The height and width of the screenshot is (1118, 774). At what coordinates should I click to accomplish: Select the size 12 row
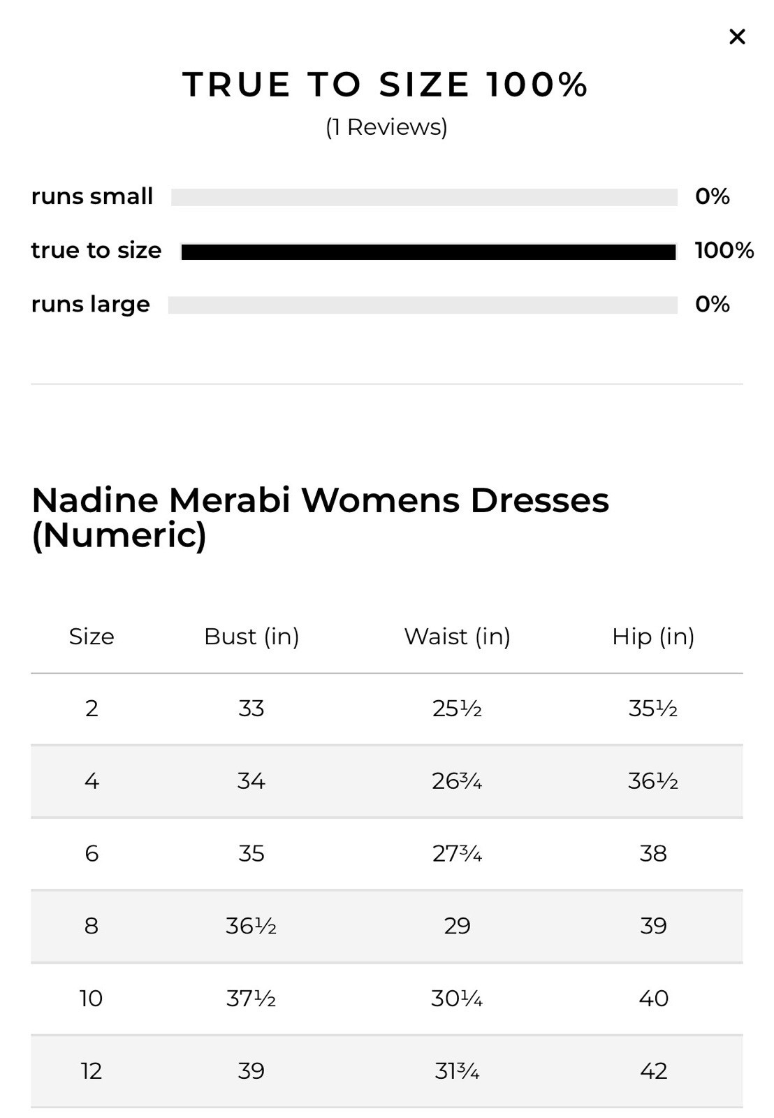point(387,1071)
